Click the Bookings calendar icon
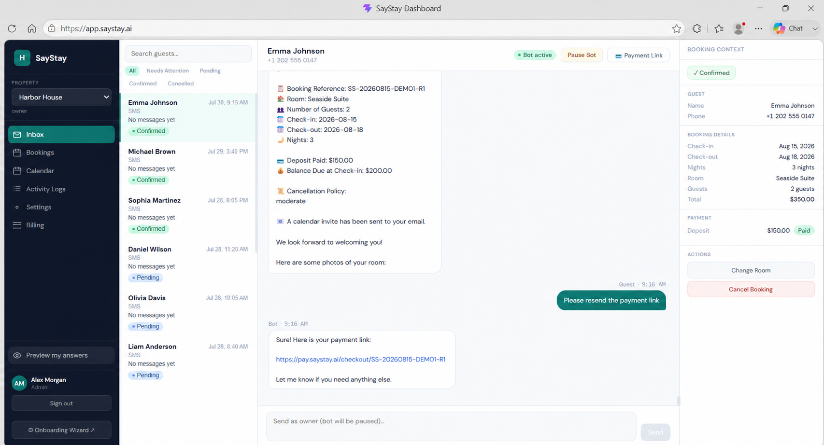This screenshot has height=445, width=824. click(x=17, y=153)
